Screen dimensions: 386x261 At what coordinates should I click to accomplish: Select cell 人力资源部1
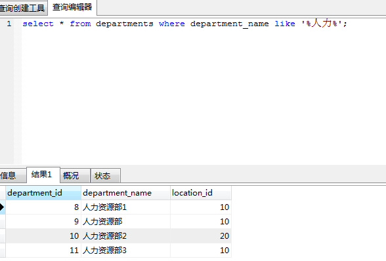pyautogui.click(x=125, y=207)
